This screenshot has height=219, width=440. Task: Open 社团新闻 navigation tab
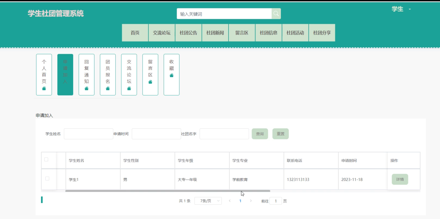coord(215,33)
